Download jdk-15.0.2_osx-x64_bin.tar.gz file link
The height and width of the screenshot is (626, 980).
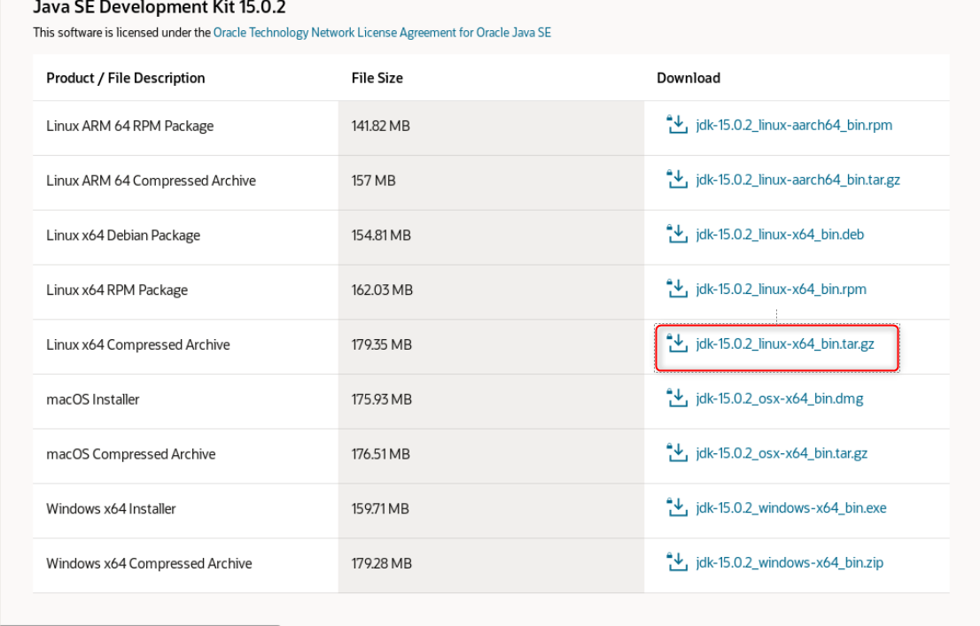782,453
